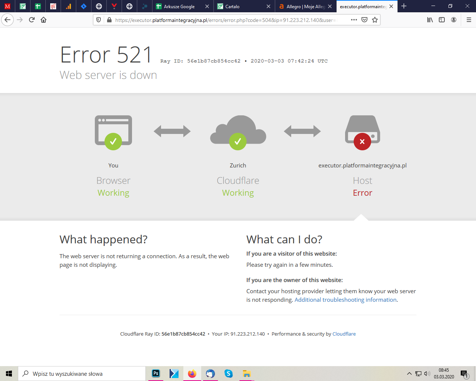Open the Firefox hamburger menu
This screenshot has height=381, width=476.
pyautogui.click(x=469, y=20)
